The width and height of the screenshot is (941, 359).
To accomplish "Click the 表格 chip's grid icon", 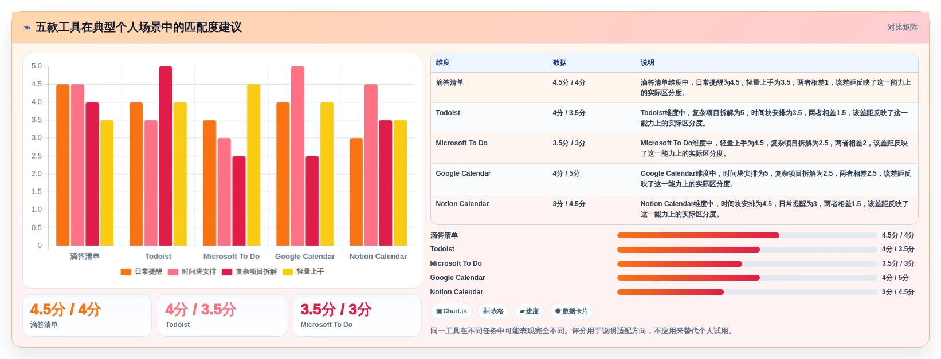I will [x=486, y=311].
